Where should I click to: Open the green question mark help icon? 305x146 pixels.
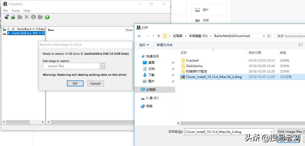47,17
